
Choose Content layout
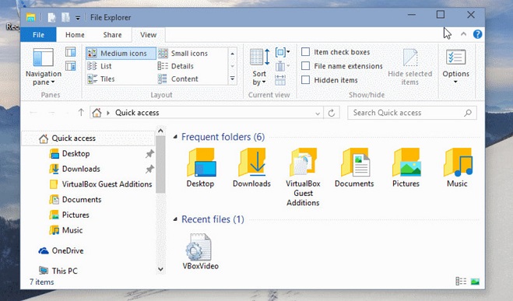(178, 79)
